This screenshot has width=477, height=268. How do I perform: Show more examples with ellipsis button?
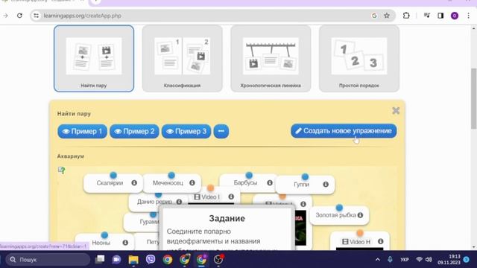pos(221,131)
